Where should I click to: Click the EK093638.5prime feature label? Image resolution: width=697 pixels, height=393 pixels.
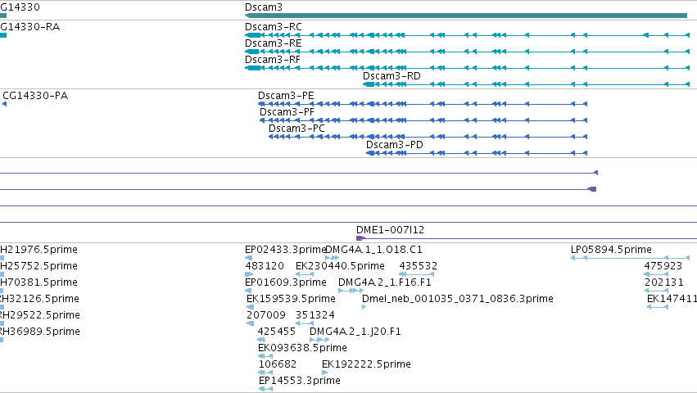point(303,348)
